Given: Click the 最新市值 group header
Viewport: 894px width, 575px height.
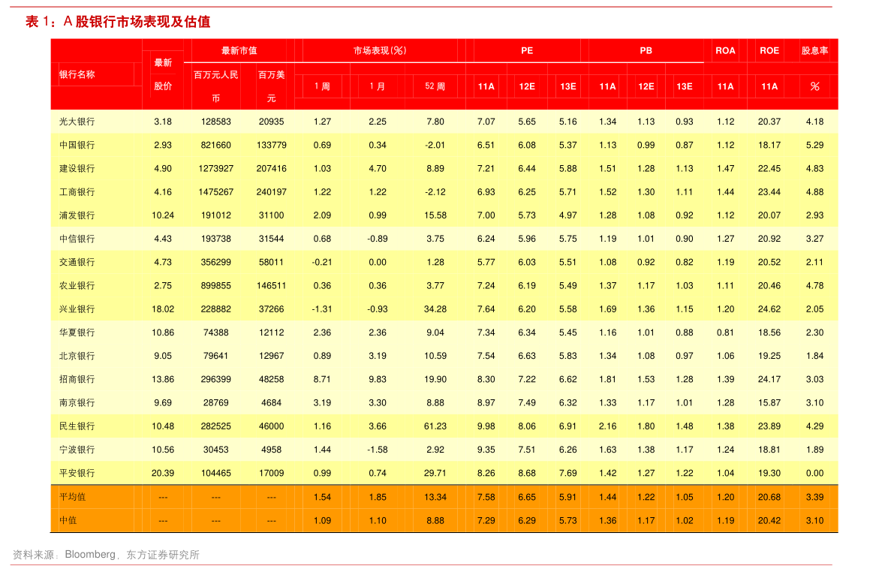Looking at the screenshot, I should (239, 50).
